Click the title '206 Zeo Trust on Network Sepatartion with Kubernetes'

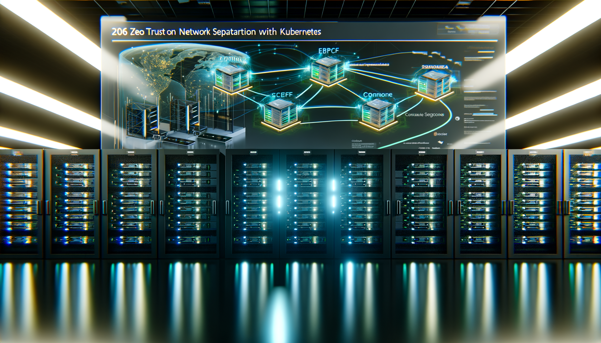pyautogui.click(x=216, y=32)
